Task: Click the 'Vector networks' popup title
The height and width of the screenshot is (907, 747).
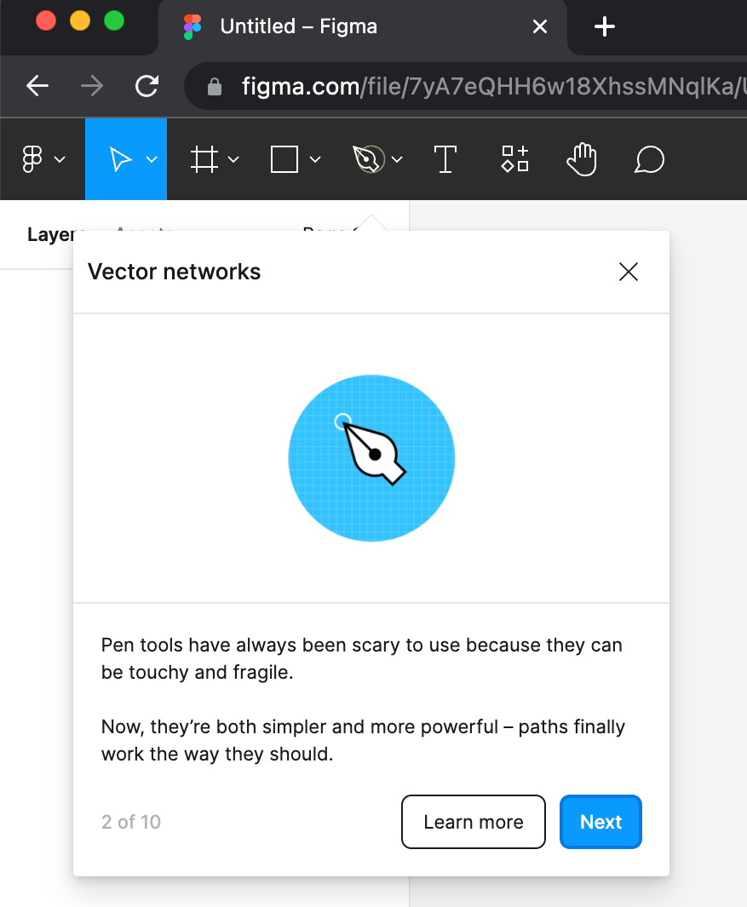Action: coord(174,272)
